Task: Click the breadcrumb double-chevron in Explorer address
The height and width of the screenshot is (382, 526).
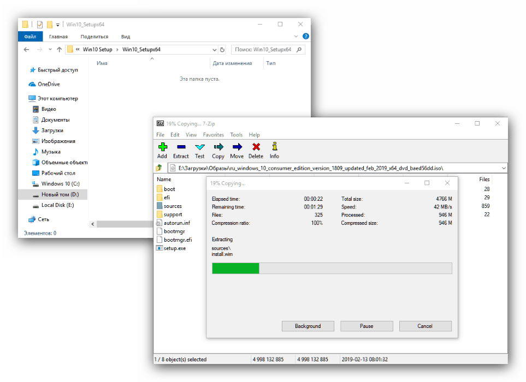Action: 78,50
